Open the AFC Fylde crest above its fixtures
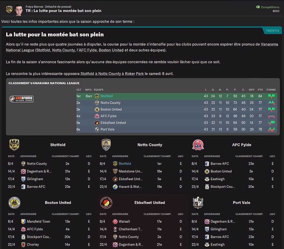The image size is (284, 249). (198, 145)
